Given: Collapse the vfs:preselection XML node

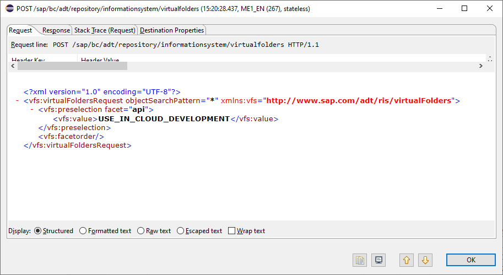Looking at the screenshot, I should (x=32, y=110).
